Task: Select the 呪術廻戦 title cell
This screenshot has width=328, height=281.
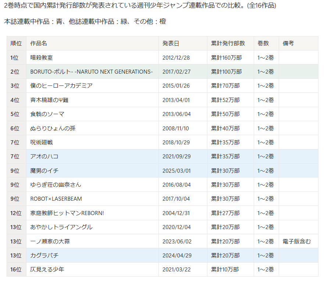Action: (42, 142)
